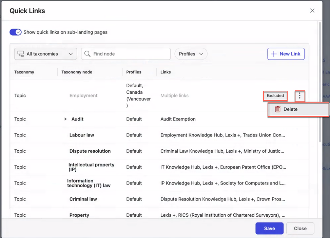
Task: Click the Quick Links dialog title
Action: (27, 11)
